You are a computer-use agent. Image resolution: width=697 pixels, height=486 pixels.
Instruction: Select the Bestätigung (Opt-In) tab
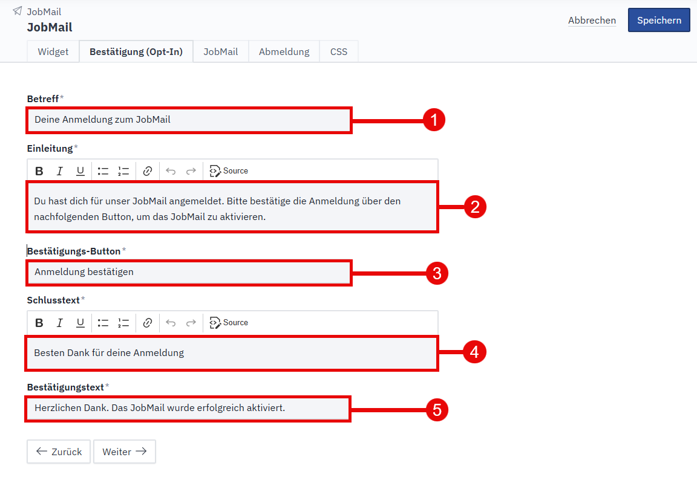point(136,51)
